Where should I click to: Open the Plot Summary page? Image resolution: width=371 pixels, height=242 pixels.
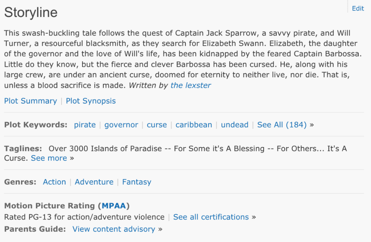click(30, 101)
